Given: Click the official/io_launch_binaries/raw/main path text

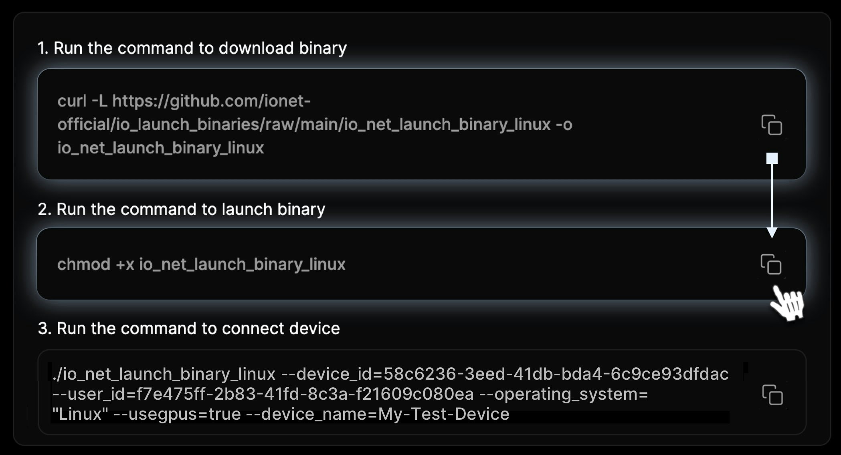Looking at the screenshot, I should pyautogui.click(x=200, y=125).
